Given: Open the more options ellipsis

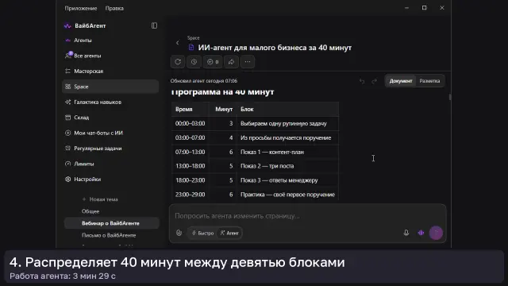Looking at the screenshot, I should click(248, 62).
